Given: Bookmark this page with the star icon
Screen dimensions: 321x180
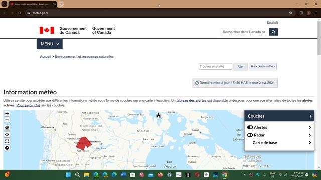Looking at the screenshot, I should click(291, 13).
